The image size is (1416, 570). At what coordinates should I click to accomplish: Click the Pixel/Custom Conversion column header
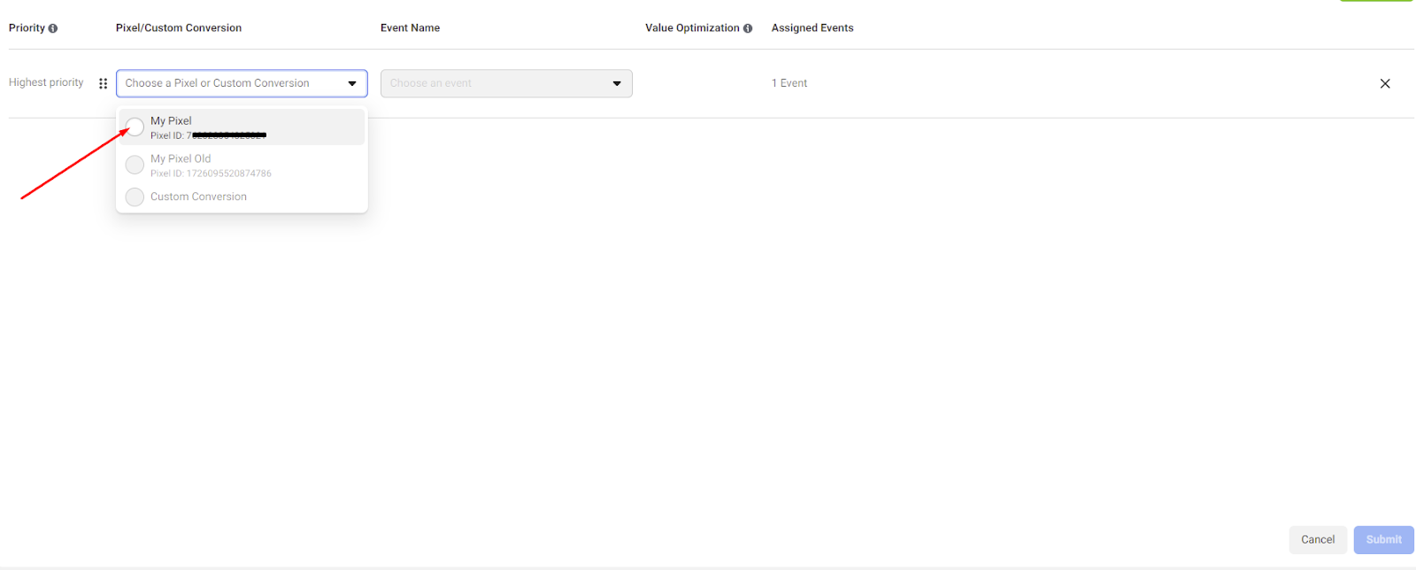point(179,28)
